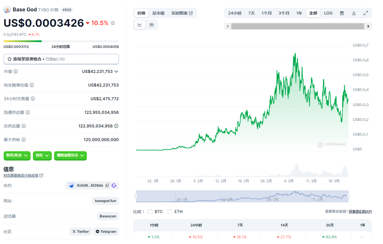This screenshot has height=244, width=383.
Task: Click the left handle of chart range selector
Action: point(136,196)
